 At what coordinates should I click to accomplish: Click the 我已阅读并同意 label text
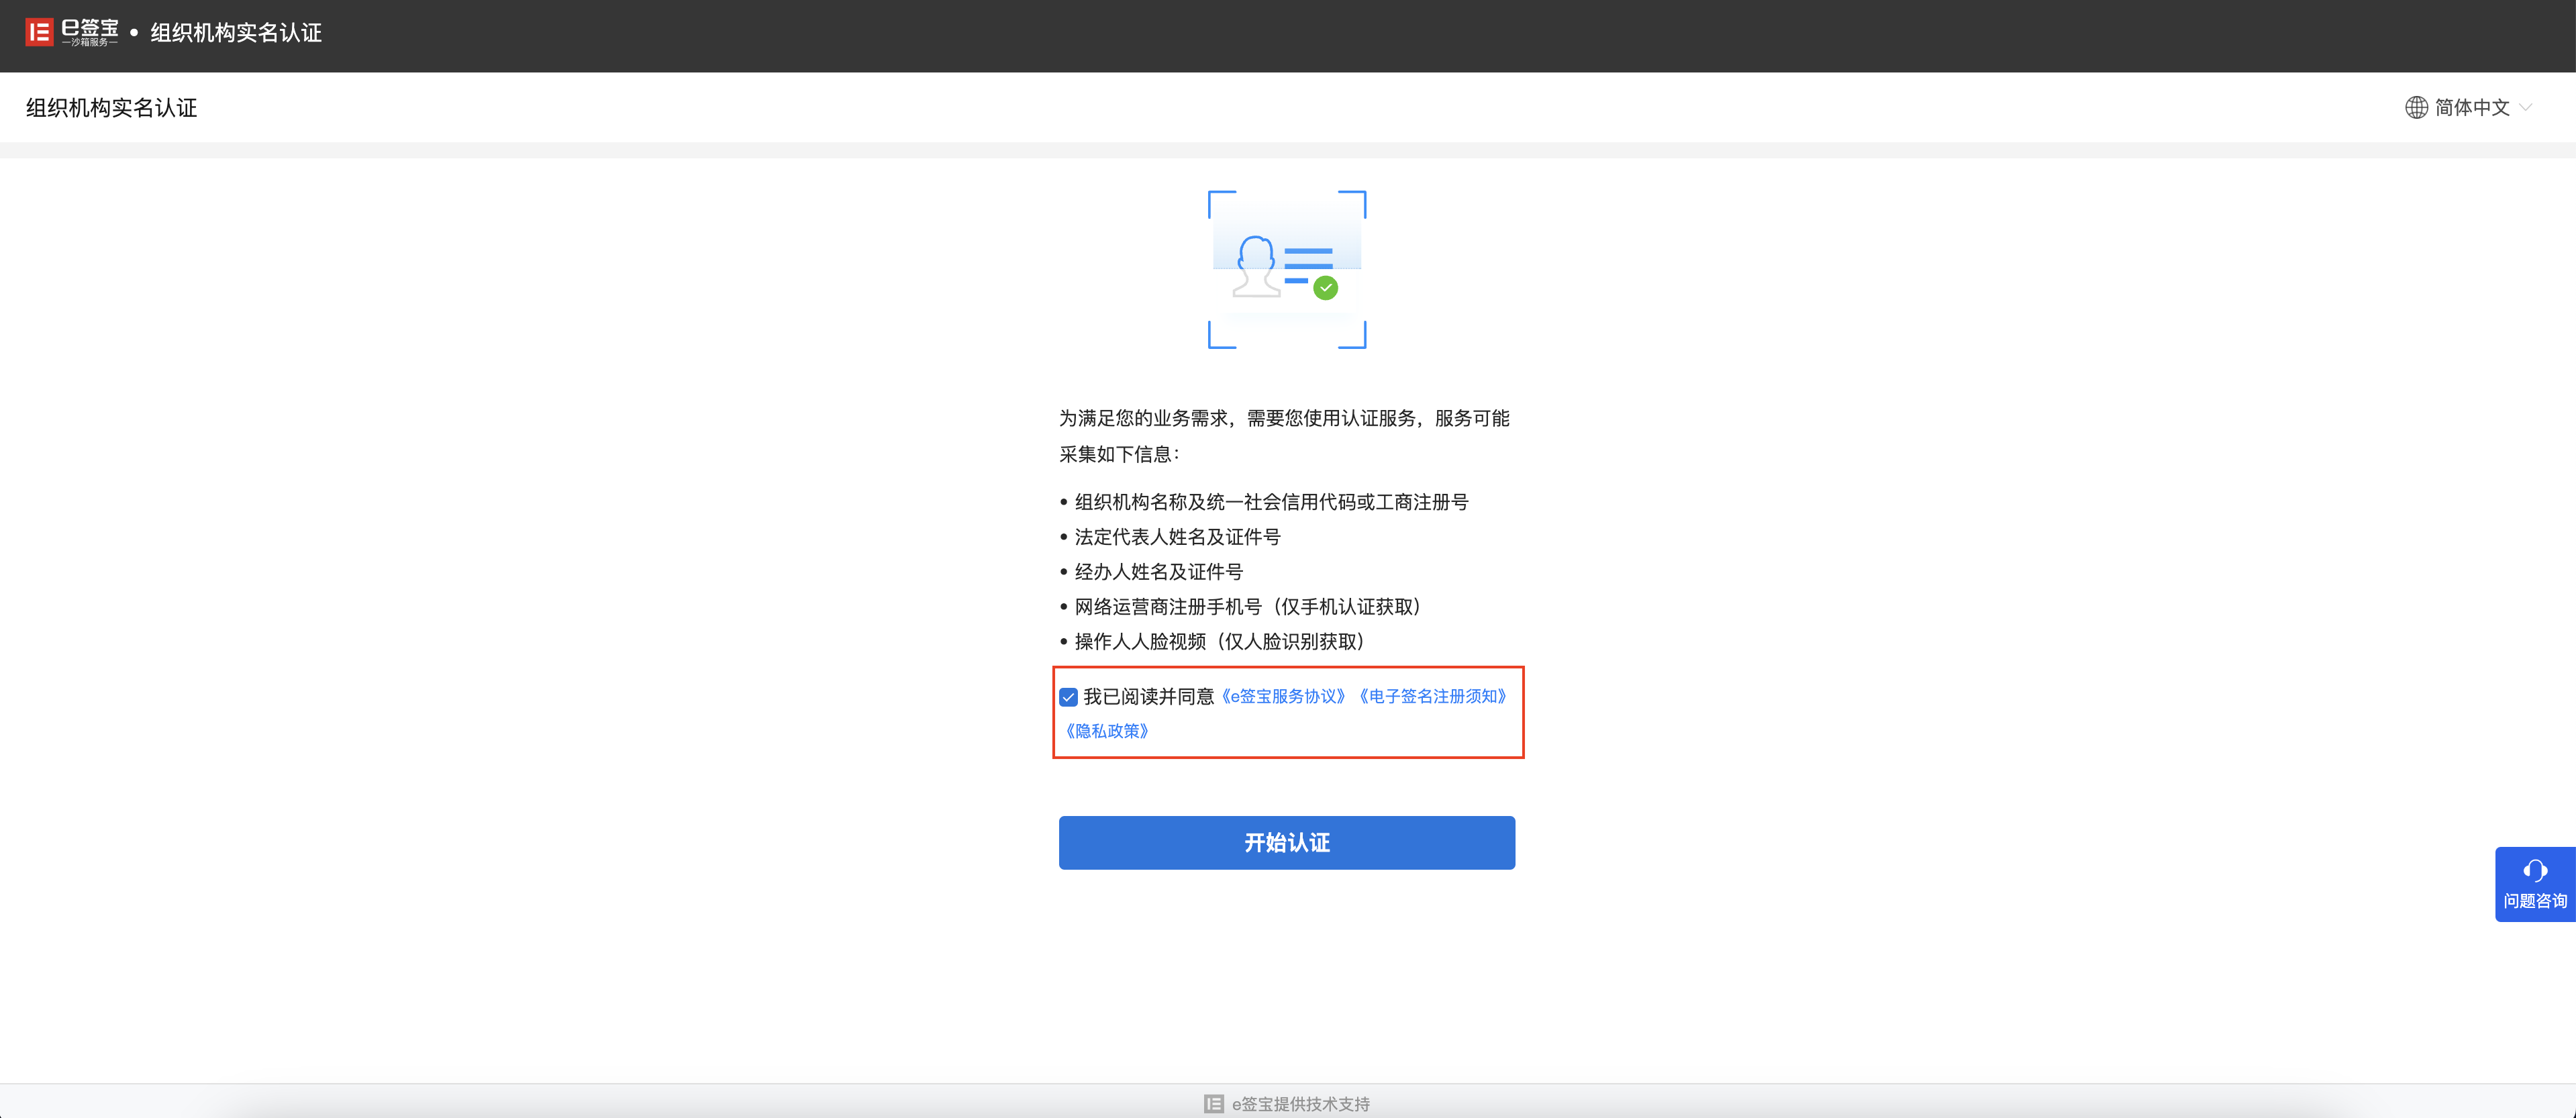1148,696
